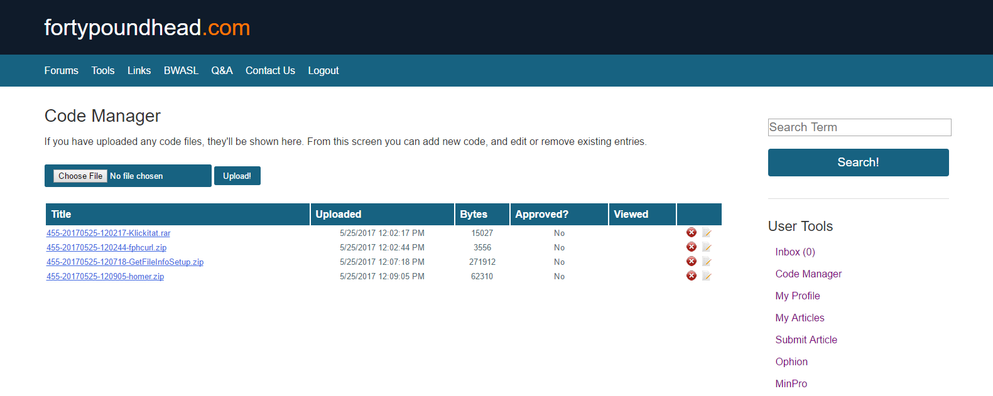This screenshot has height=396, width=993.
Task: Edit the GetFileInfoSetup.zip entry
Action: (x=707, y=262)
